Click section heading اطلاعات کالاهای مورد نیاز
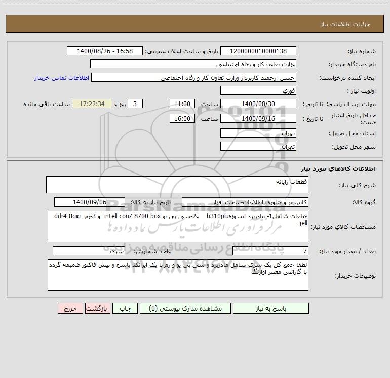This screenshot has width=390, height=378. coord(338,169)
